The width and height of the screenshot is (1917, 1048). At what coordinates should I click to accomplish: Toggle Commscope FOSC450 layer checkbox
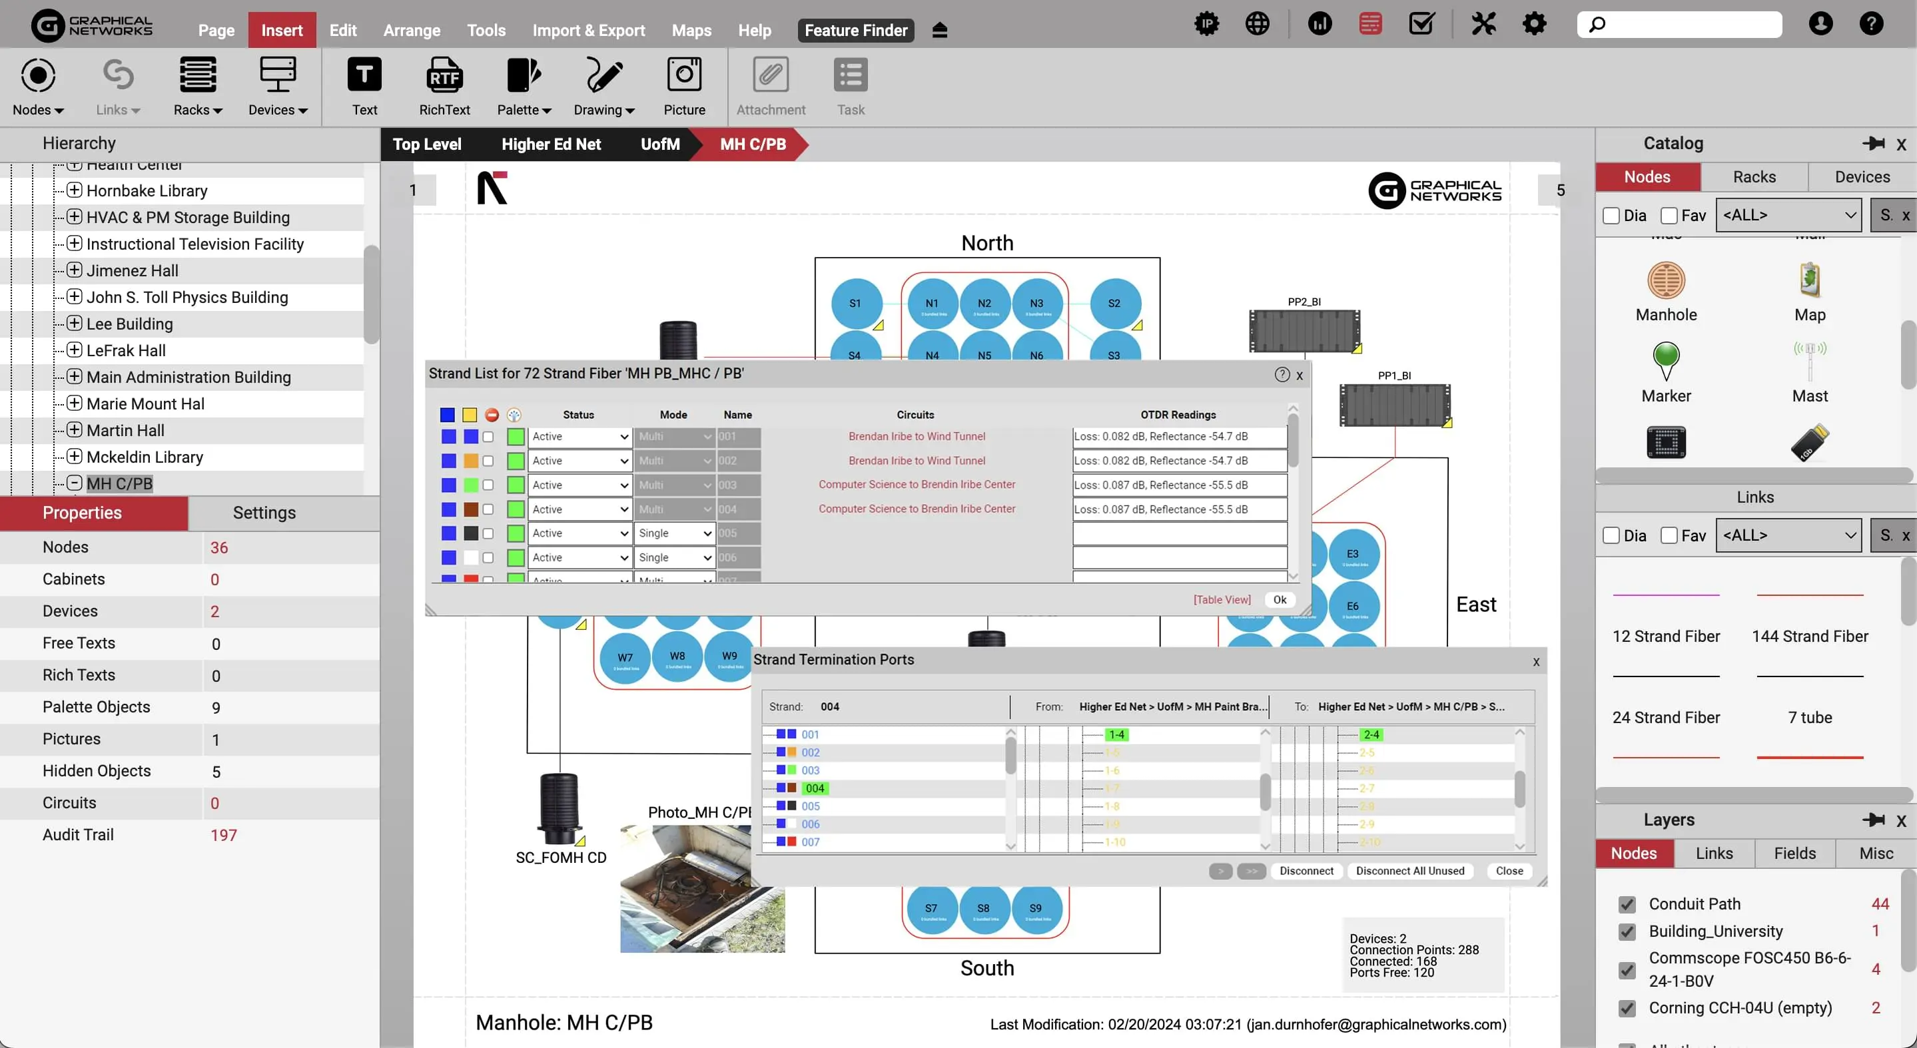[1627, 970]
